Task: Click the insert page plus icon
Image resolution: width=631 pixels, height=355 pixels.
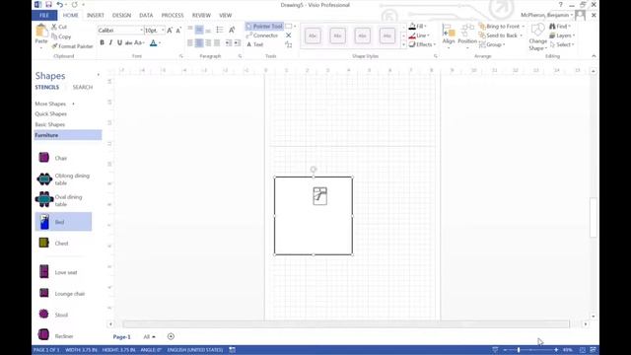Action: pos(171,336)
